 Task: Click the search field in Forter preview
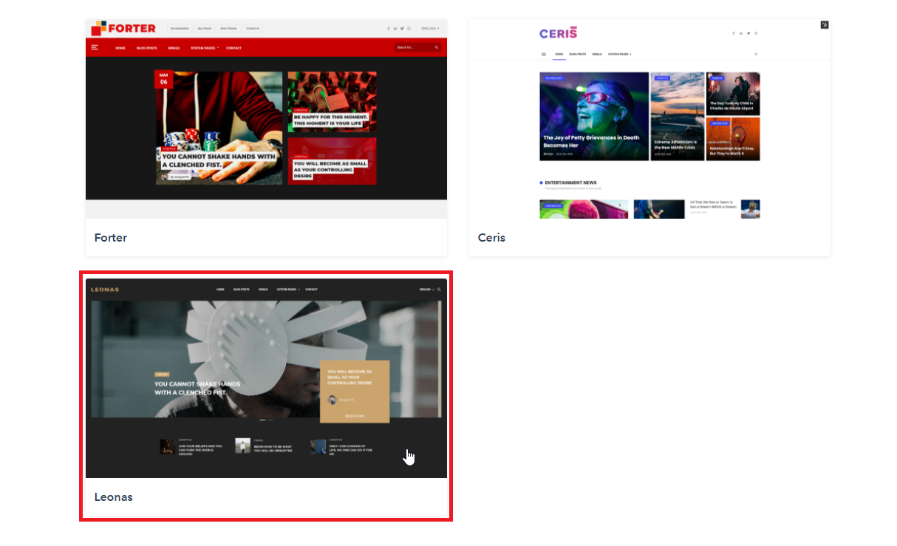coord(412,47)
